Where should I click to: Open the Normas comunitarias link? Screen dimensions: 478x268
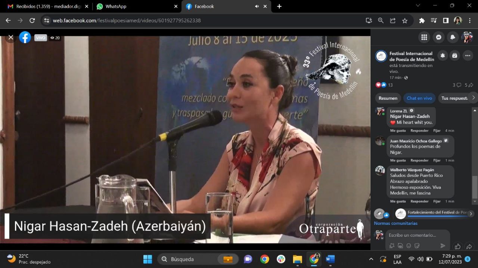click(x=395, y=223)
